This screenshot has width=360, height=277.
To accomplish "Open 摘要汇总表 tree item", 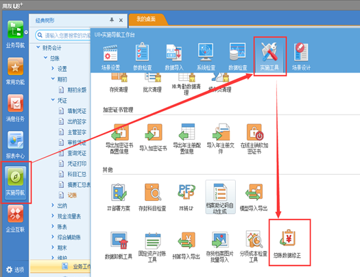I will pyautogui.click(x=75, y=184).
